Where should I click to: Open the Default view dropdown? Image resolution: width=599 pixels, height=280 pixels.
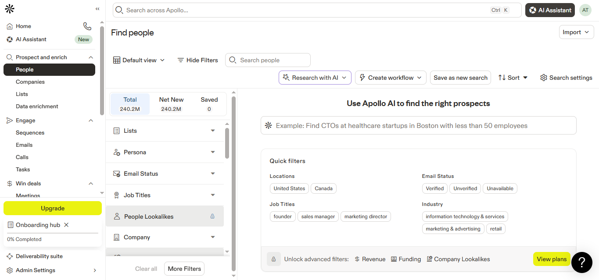pyautogui.click(x=139, y=60)
